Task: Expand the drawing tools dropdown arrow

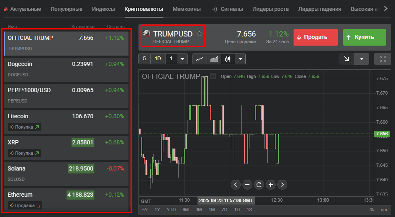Action: pyautogui.click(x=361, y=59)
